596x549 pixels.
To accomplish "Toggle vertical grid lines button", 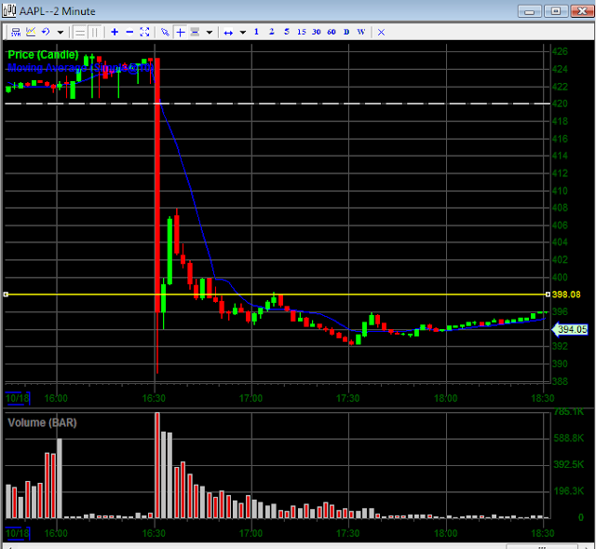I will click(95, 33).
